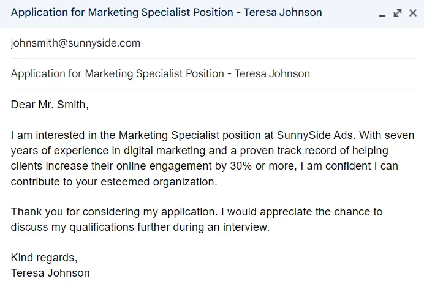The image size is (424, 292).
Task: Place cursor on 'Dear Mr. Smith,' greeting
Action: click(50, 105)
